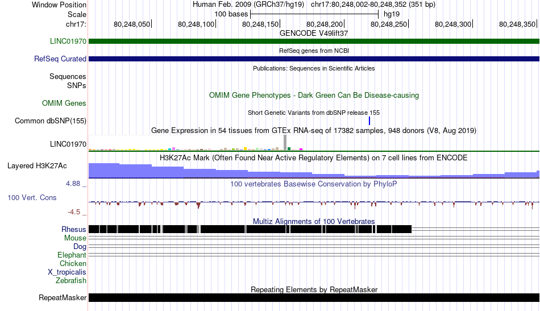Click the 80,248,050 ruler position label
This screenshot has width=540, height=311.
tap(132, 24)
